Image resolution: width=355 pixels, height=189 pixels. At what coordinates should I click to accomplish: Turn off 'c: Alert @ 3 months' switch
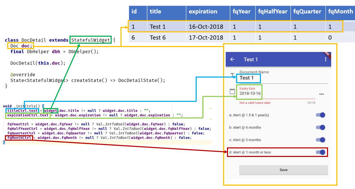pos(321,140)
